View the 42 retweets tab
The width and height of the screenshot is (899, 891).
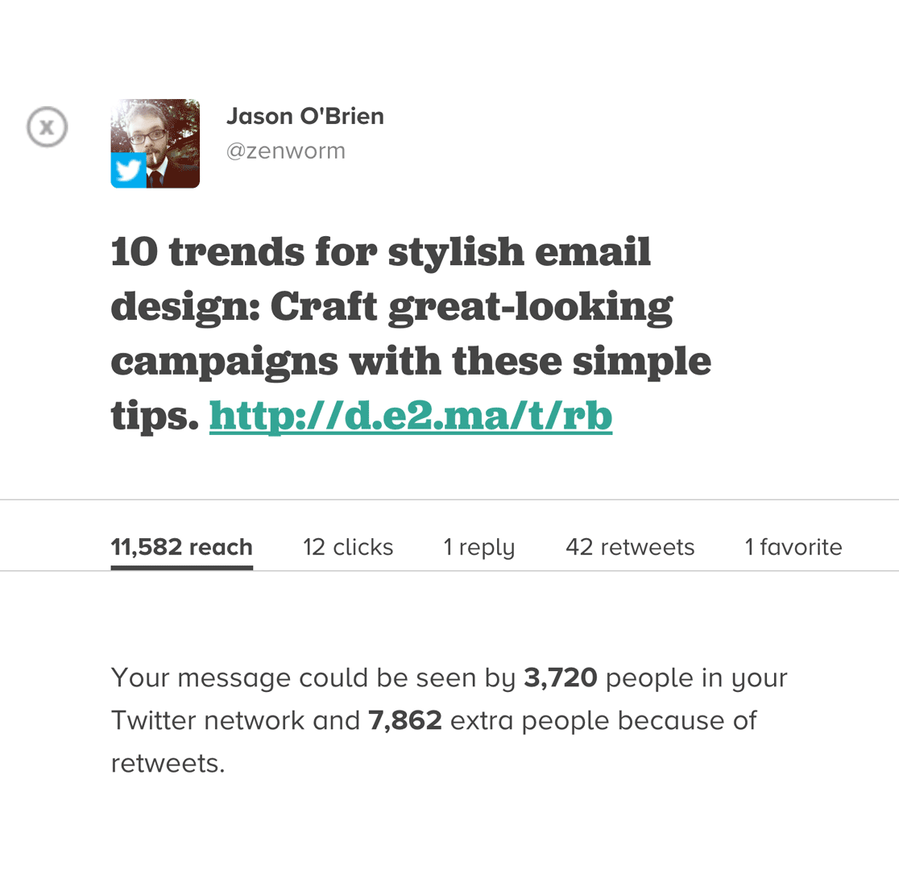pos(630,547)
